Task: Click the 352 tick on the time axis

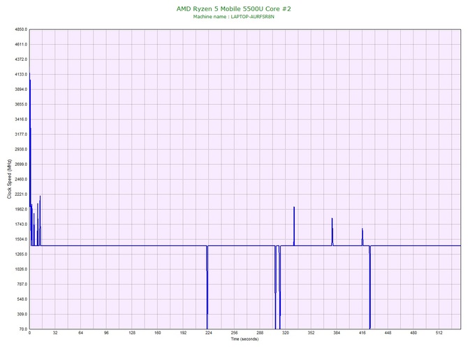Action: tap(311, 333)
